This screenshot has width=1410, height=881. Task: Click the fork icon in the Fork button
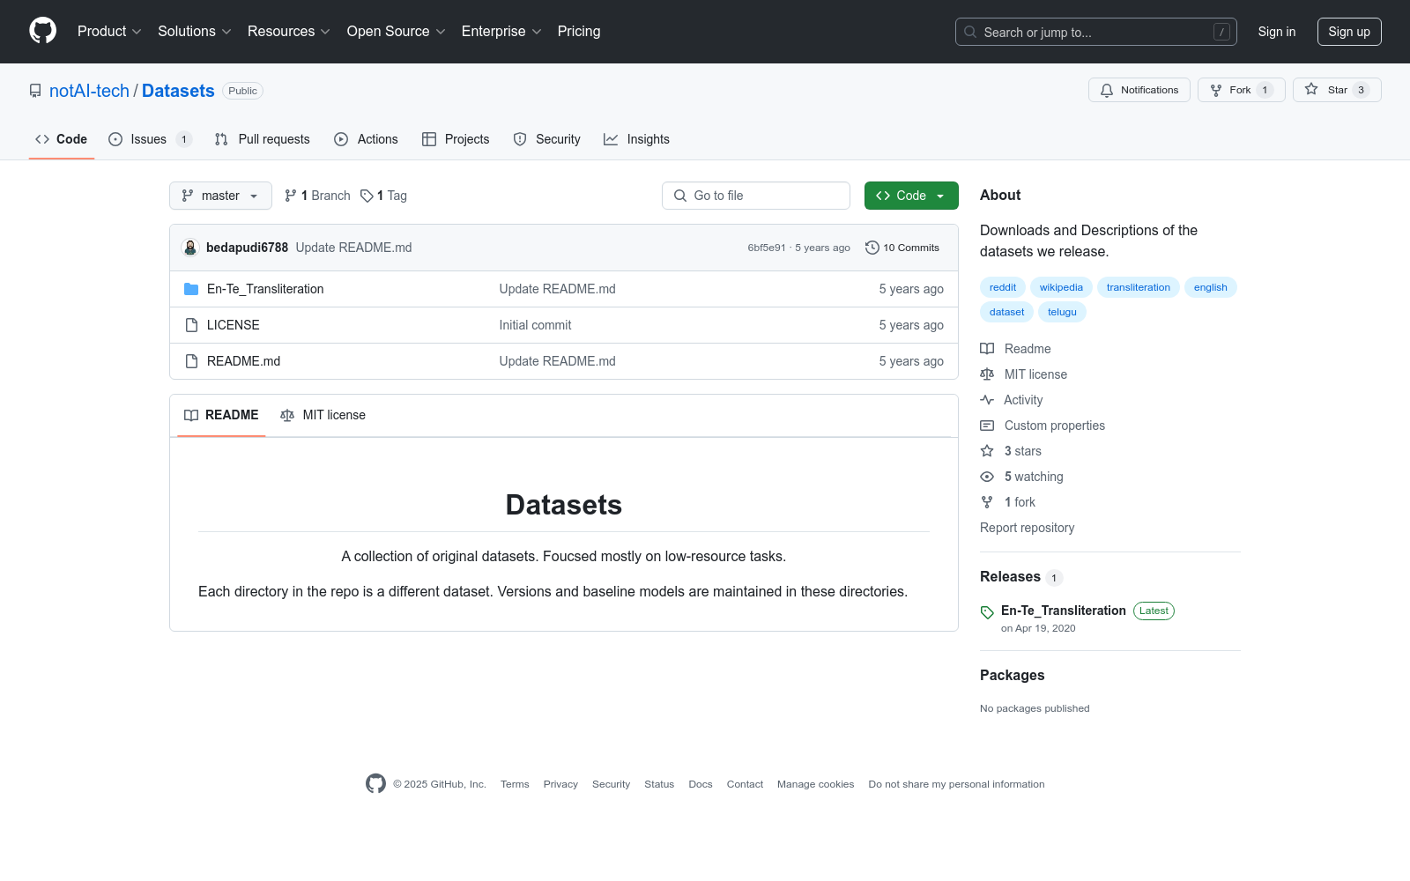click(x=1216, y=90)
